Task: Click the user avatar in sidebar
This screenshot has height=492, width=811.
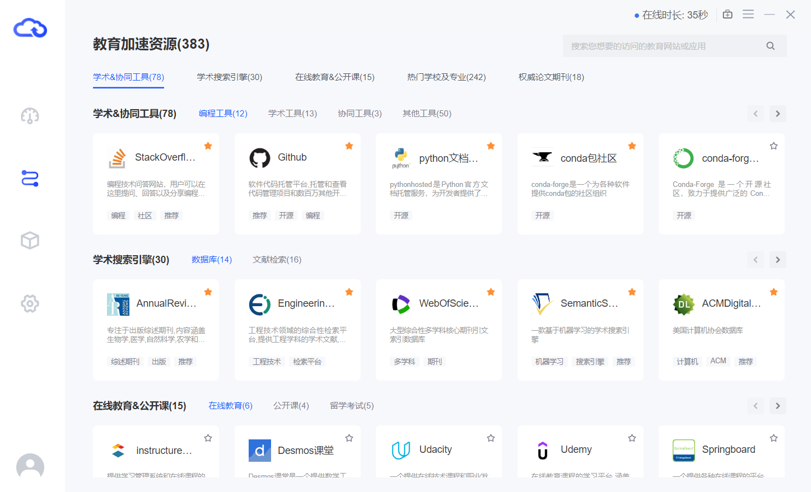Action: (x=30, y=467)
